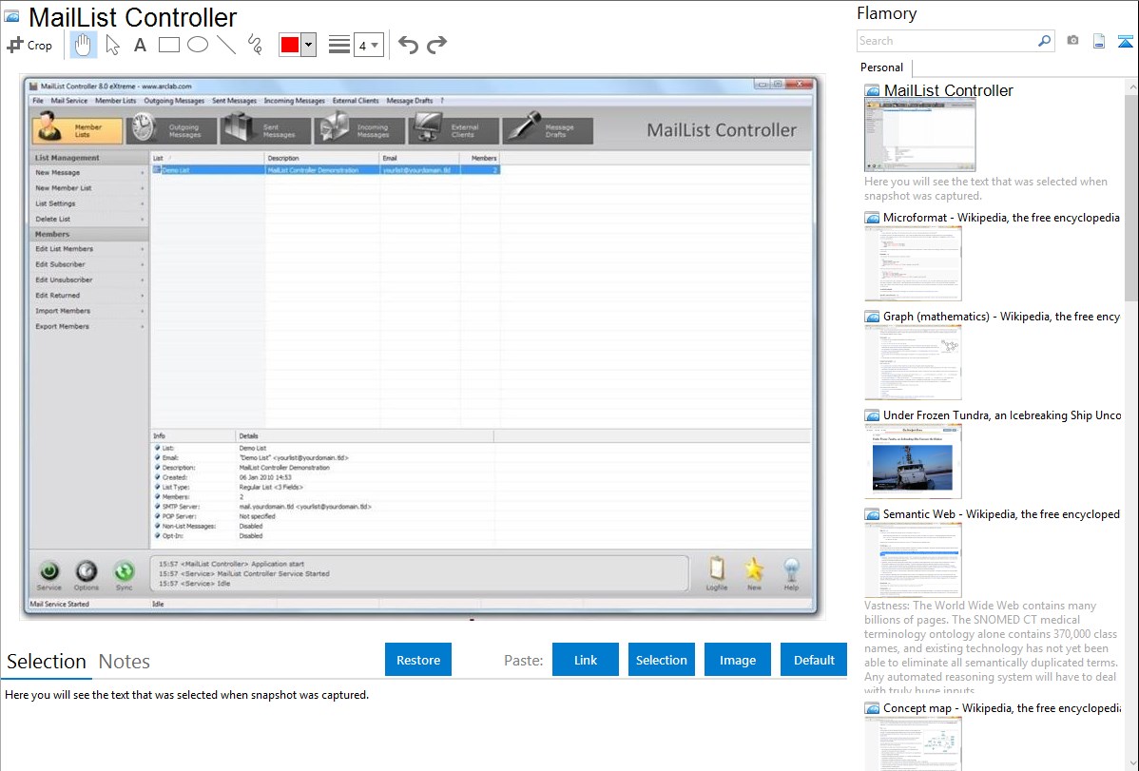Click Message Drafts pen icon in screenshot

(523, 128)
